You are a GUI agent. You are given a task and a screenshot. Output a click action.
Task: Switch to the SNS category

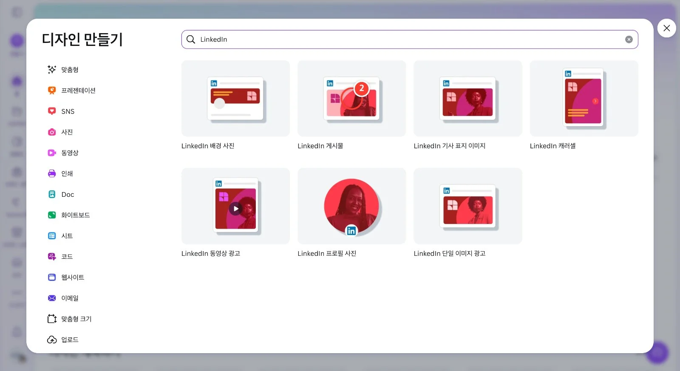(68, 111)
